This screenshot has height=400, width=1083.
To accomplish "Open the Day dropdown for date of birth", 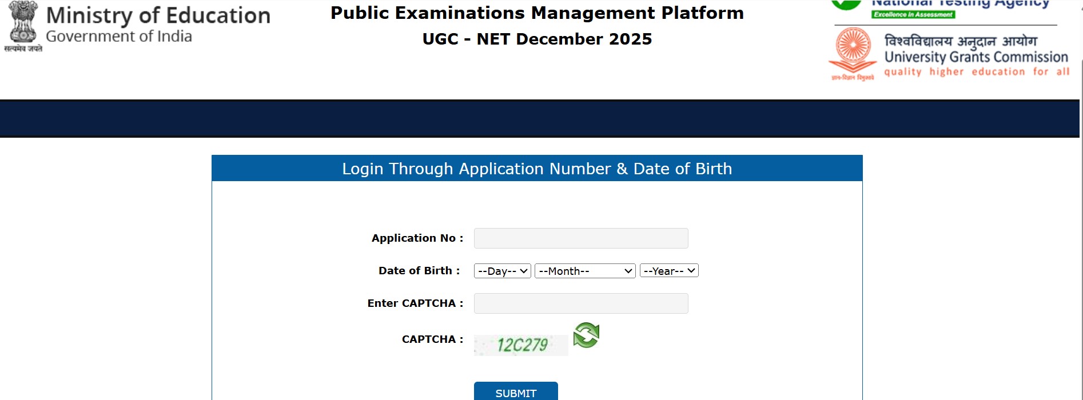I will pos(503,271).
